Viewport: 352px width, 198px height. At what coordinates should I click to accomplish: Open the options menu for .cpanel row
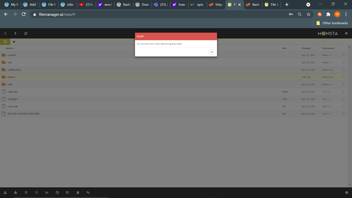click(344, 55)
